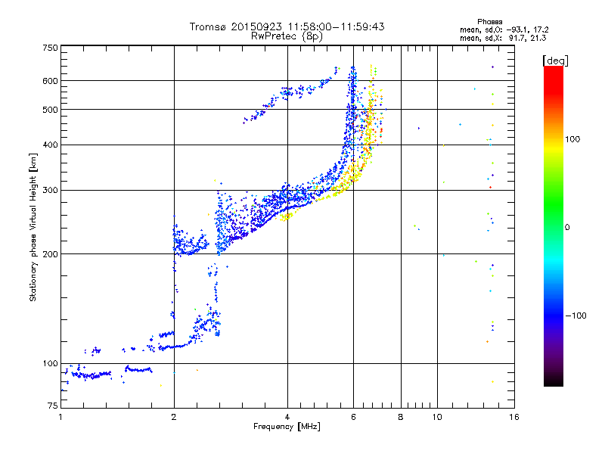This screenshot has width=605, height=454.
Task: Click the x-axis "8" MHz tick label
Action: click(x=401, y=417)
